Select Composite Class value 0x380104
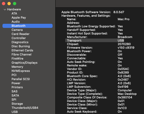 pyautogui.click(x=125, y=98)
